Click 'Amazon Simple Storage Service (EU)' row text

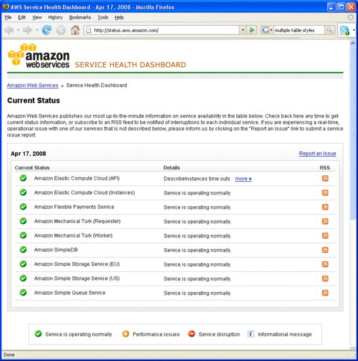click(x=77, y=264)
